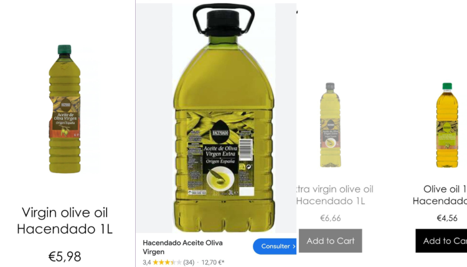Open the Hacendado Aceite Oliva Virgen title
The width and height of the screenshot is (467, 267).
(x=182, y=247)
